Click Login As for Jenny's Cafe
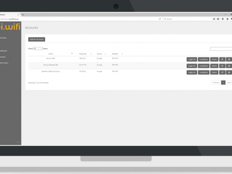The width and height of the screenshot is (232, 174). [192, 59]
